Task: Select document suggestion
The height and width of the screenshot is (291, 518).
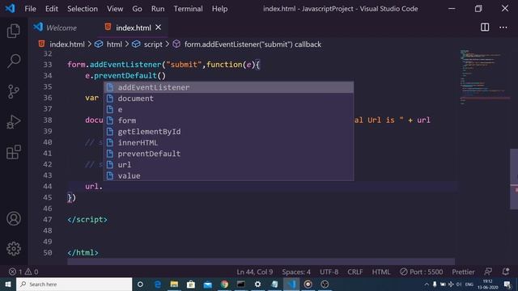Action: pos(228,99)
